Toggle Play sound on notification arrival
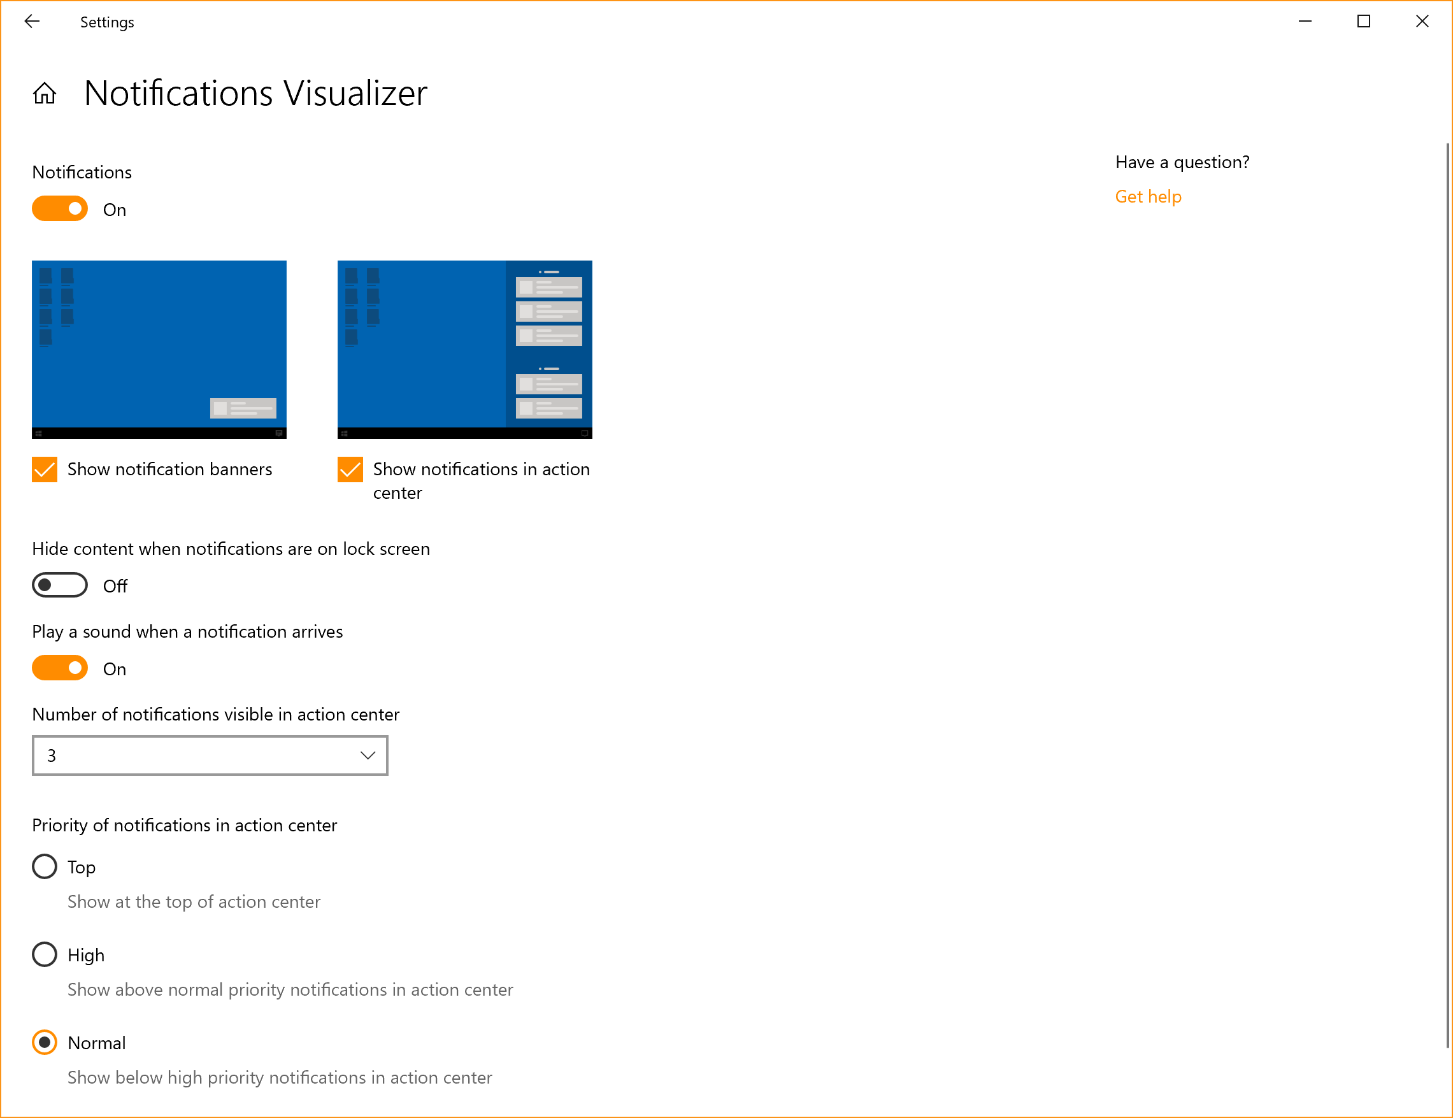 [x=60, y=668]
